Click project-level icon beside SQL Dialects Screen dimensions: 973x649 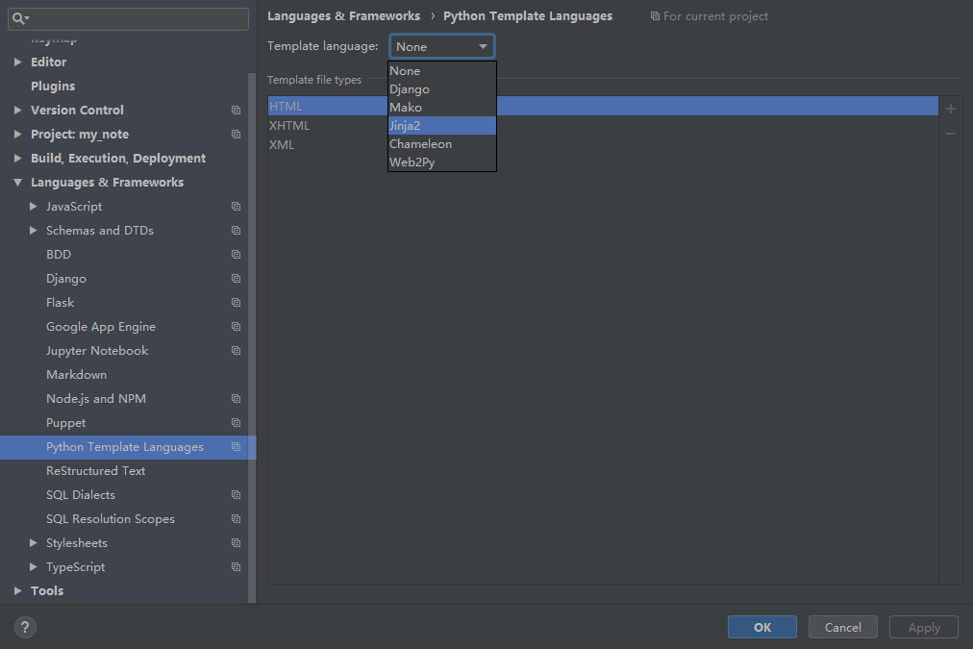click(x=236, y=494)
